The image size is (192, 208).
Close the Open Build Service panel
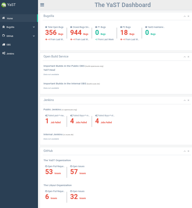coord(188,57)
